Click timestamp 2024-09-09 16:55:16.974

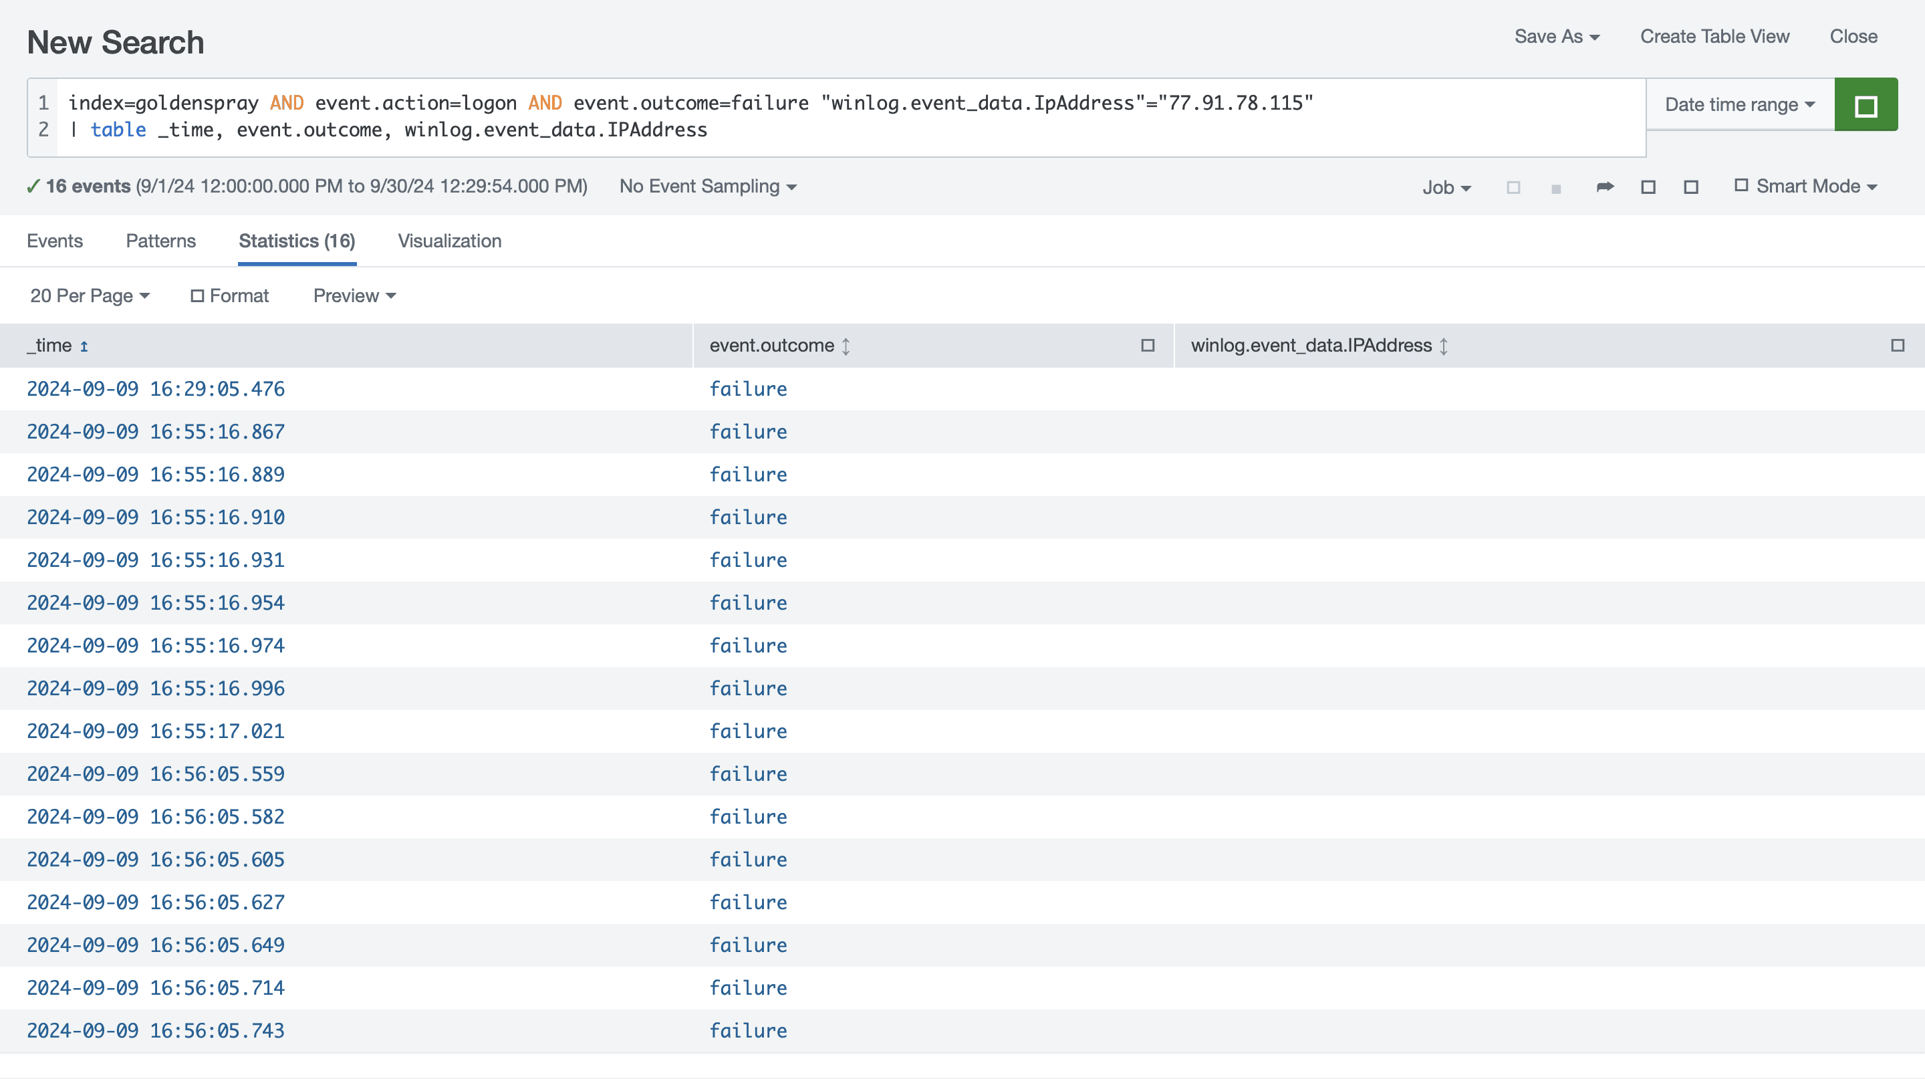[156, 646]
